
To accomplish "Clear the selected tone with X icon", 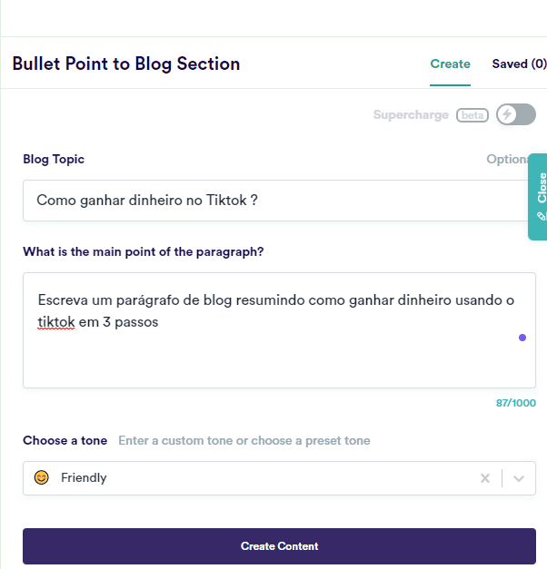I will 485,478.
